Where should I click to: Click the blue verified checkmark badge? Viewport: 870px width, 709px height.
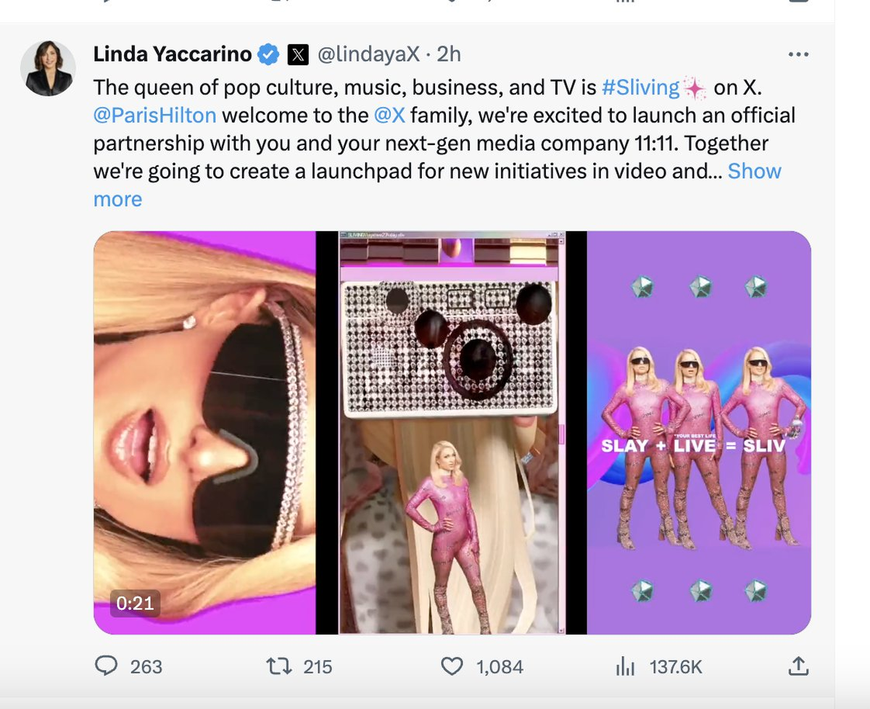pyautogui.click(x=270, y=54)
